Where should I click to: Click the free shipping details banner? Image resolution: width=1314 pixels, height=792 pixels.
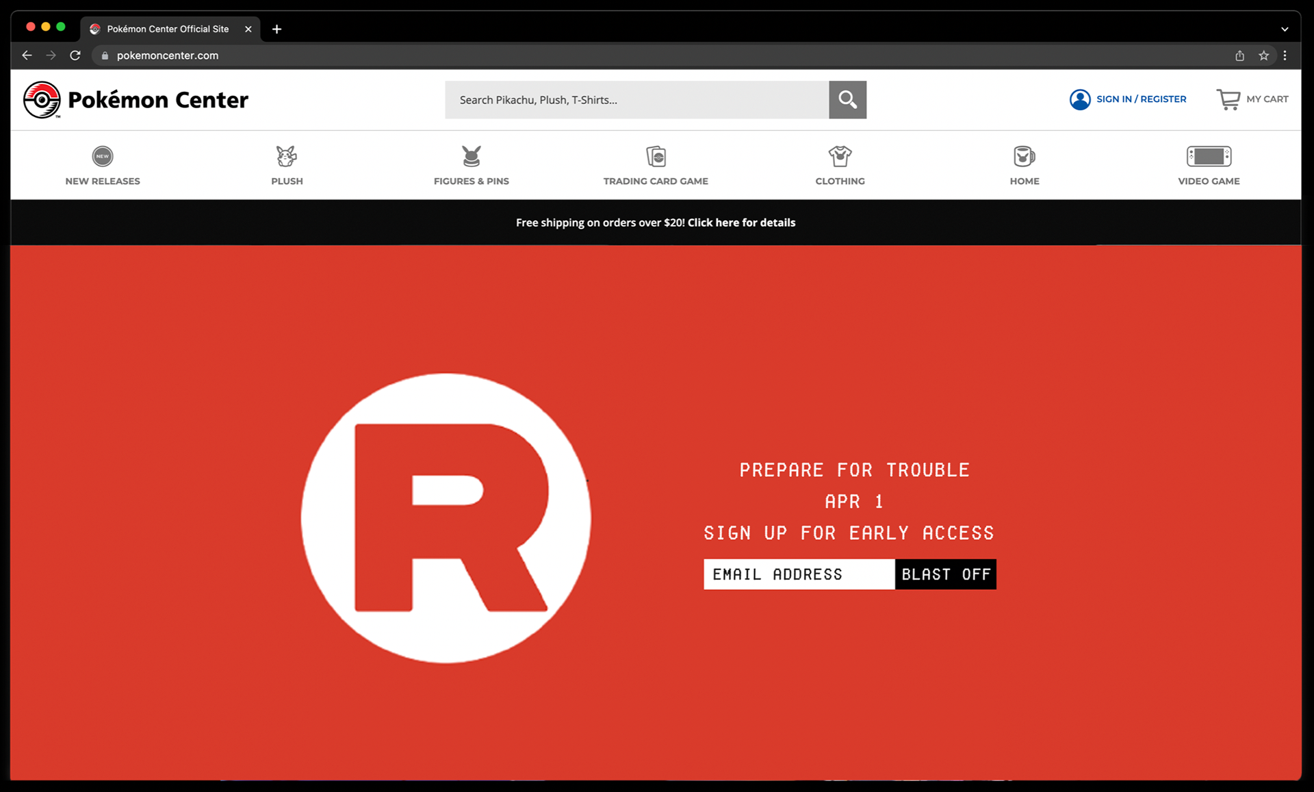[656, 222]
